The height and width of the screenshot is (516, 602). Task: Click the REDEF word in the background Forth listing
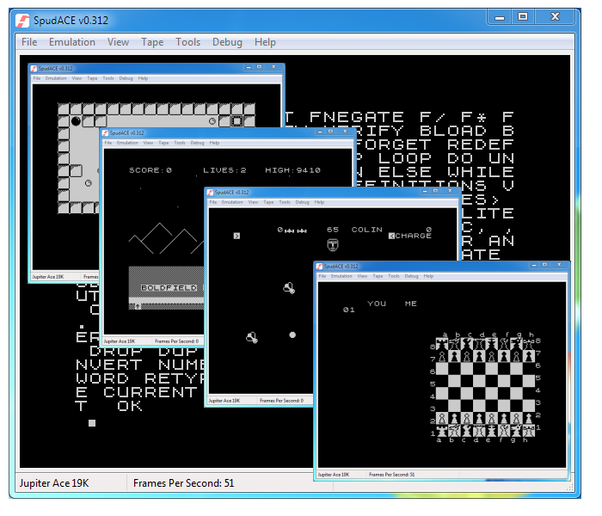click(x=480, y=144)
